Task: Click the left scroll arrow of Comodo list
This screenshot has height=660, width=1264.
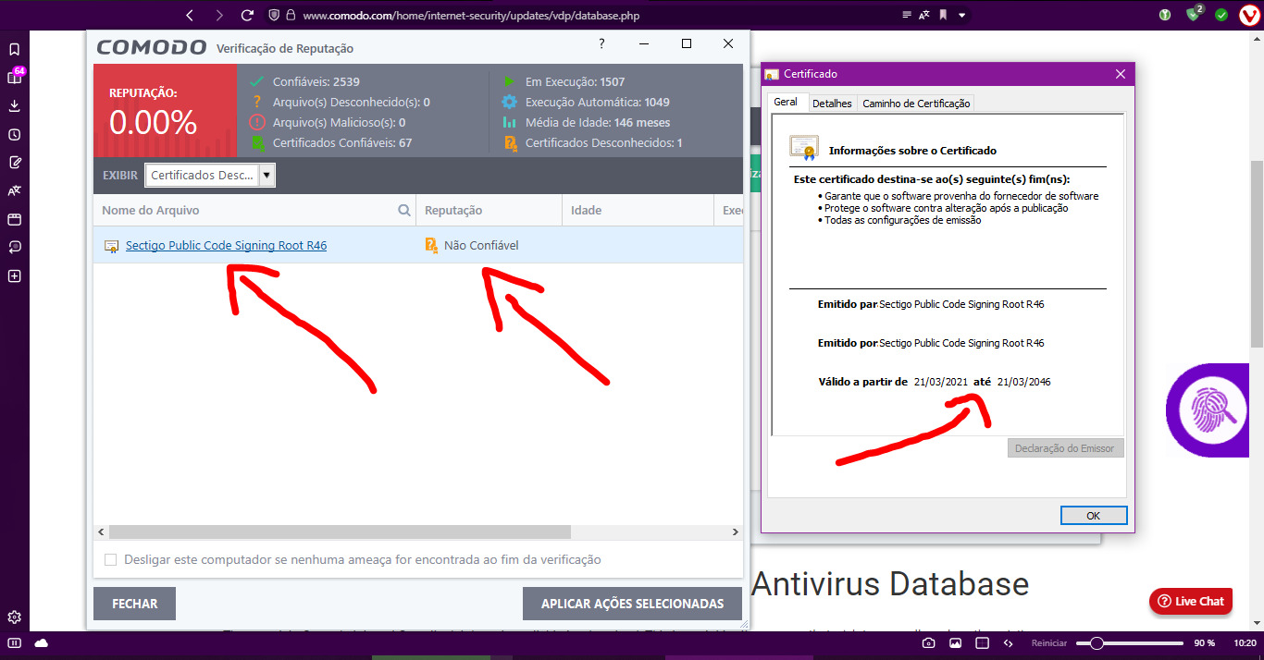Action: (x=101, y=532)
